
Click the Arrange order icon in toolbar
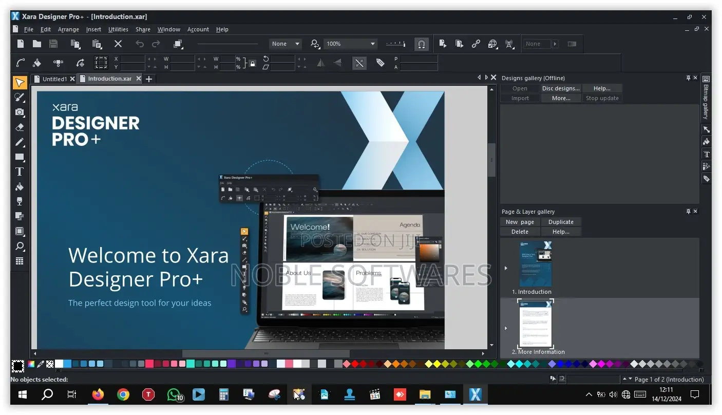click(178, 44)
